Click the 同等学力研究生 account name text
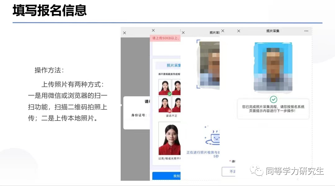The width and height of the screenshot is (335, 186). [x=294, y=171]
